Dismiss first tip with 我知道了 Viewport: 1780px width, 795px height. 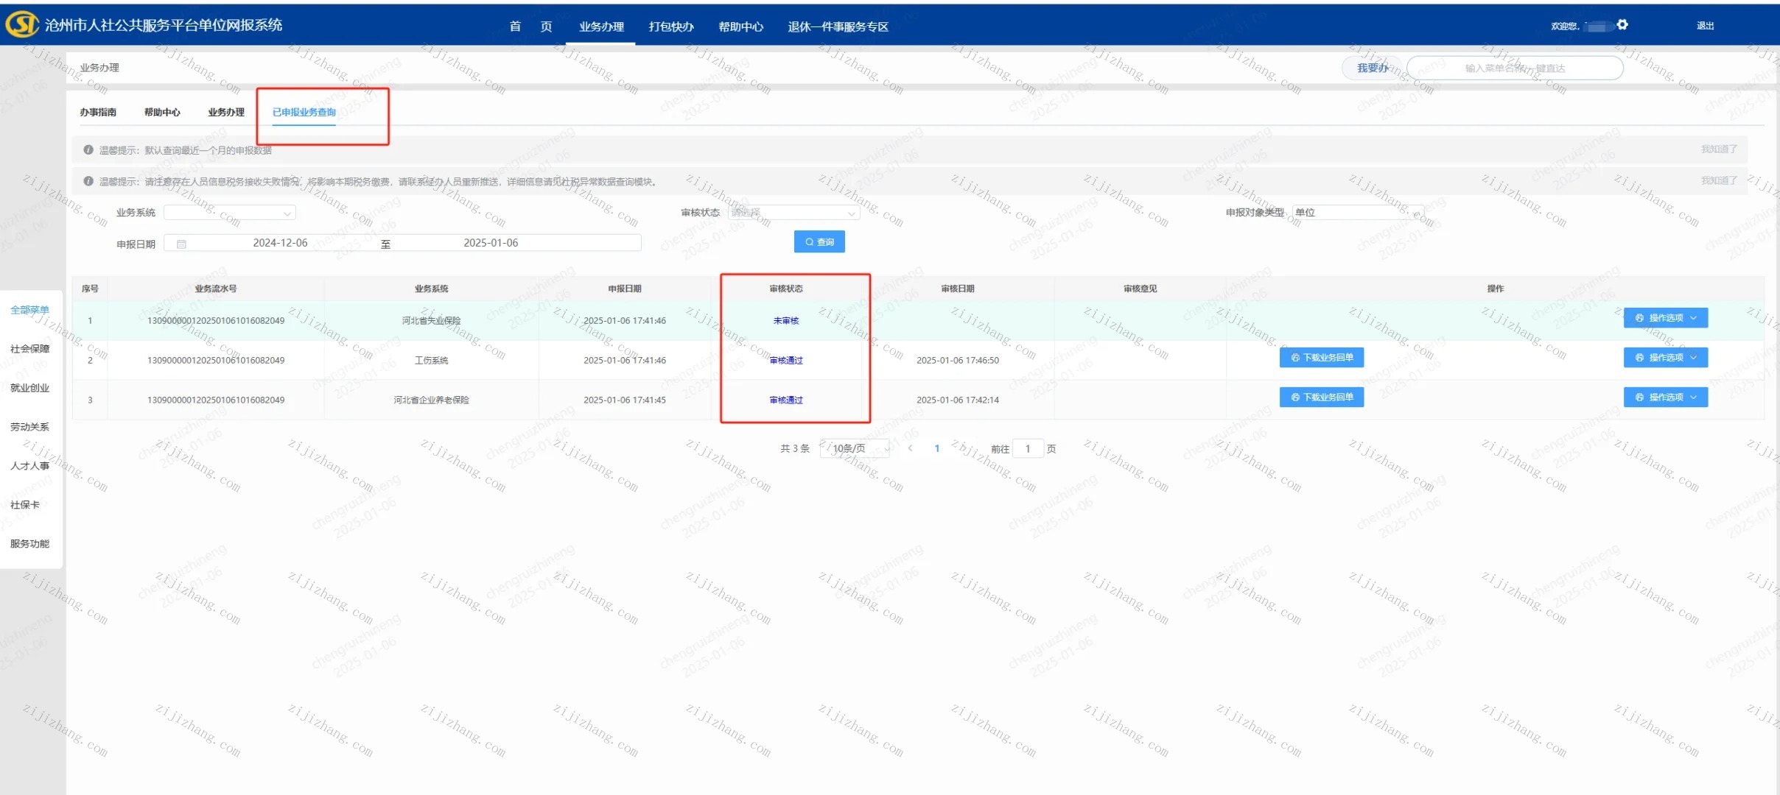pyautogui.click(x=1719, y=149)
